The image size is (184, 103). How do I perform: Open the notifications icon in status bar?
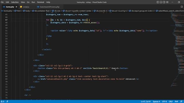tap(181, 102)
